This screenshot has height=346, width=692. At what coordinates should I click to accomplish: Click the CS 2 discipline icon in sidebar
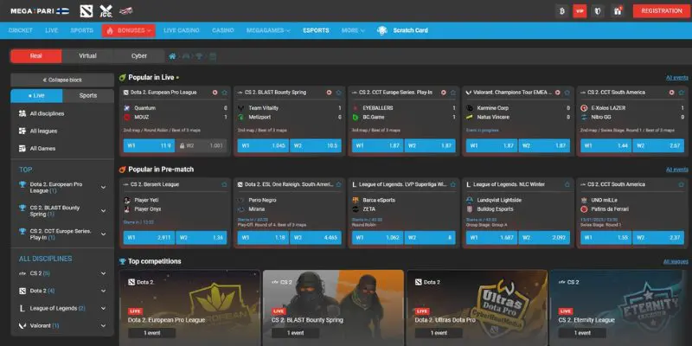coord(22,273)
